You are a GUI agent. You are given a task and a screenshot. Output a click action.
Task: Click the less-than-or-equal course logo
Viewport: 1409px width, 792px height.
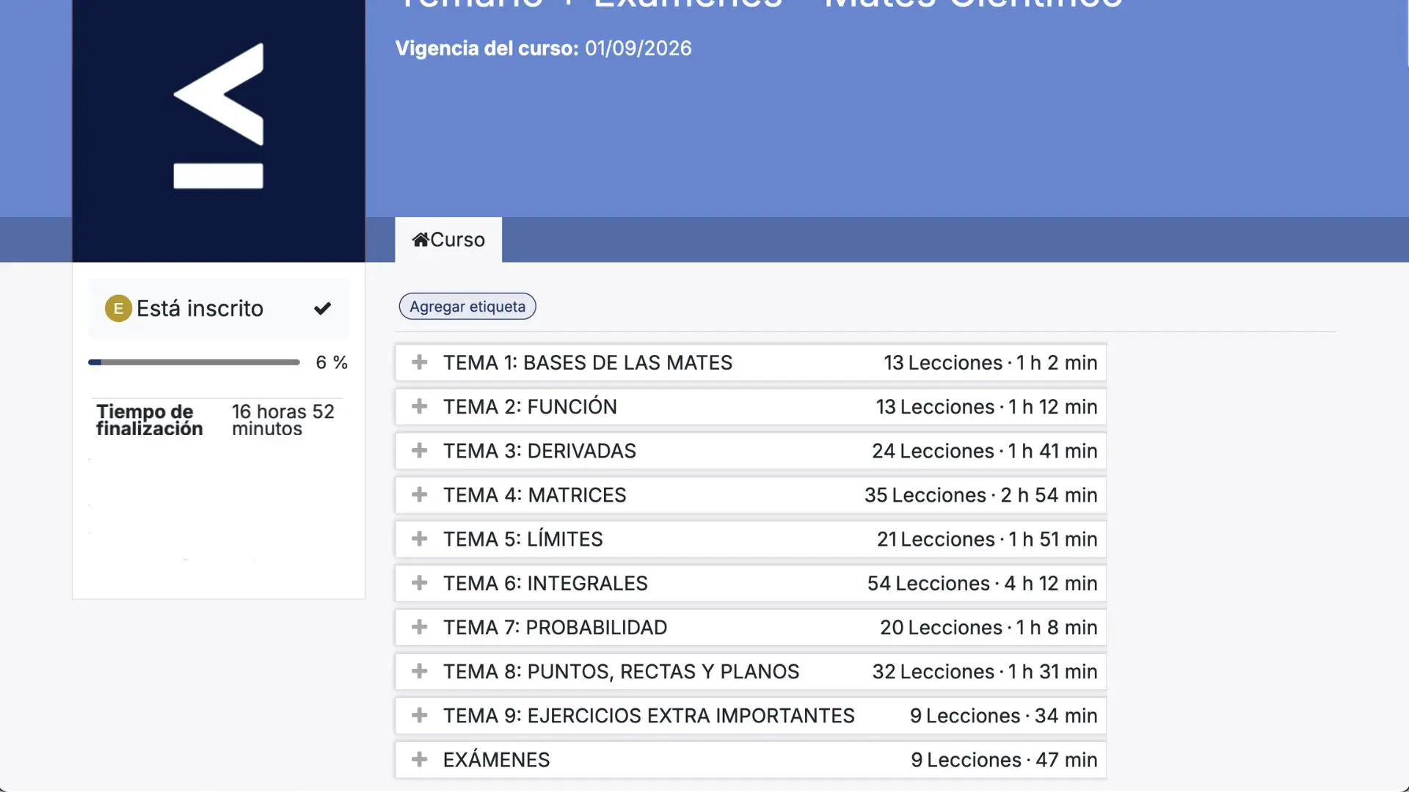pos(219,116)
